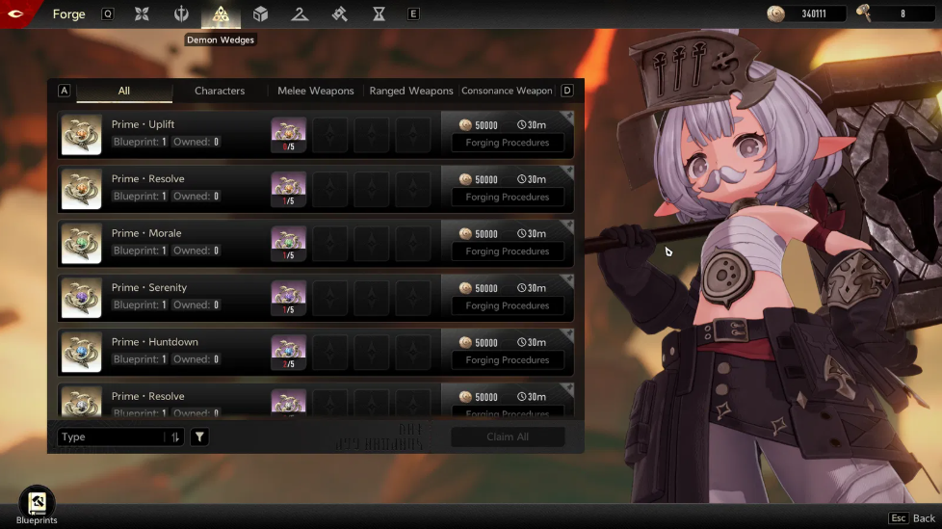Image resolution: width=942 pixels, height=529 pixels.
Task: Click the 50000 cost on Prime Serenity
Action: [x=486, y=288]
